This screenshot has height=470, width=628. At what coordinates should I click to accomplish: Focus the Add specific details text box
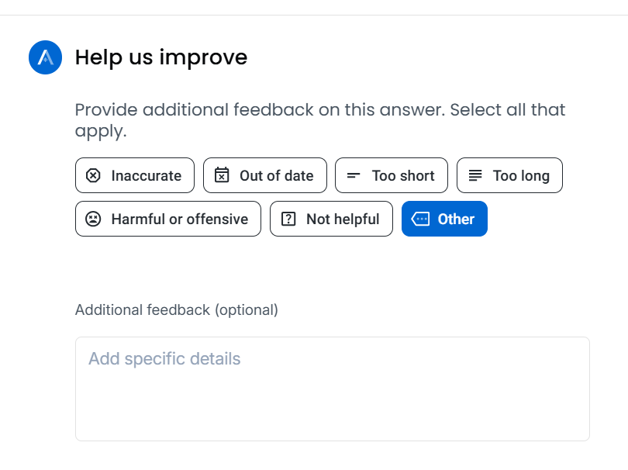click(x=333, y=389)
